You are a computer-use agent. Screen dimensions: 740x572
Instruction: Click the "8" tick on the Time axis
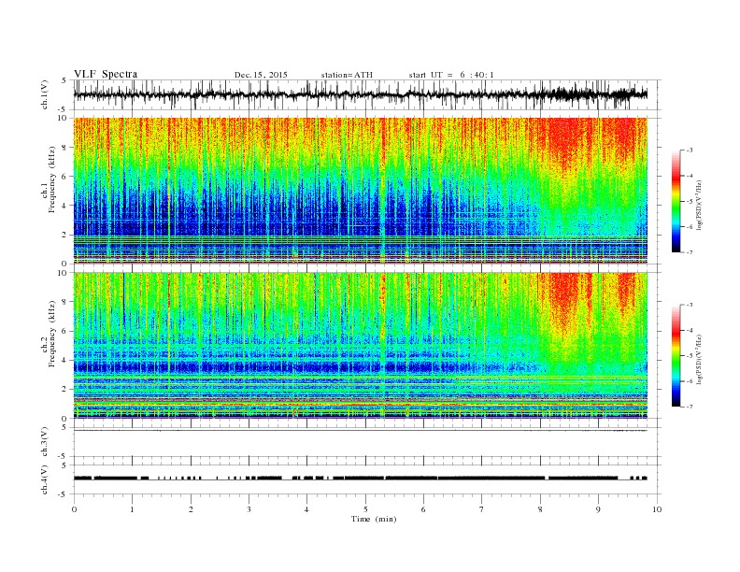tap(540, 509)
